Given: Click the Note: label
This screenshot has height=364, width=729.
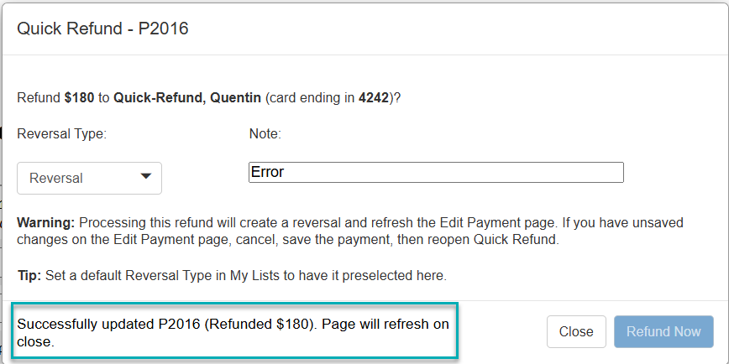Looking at the screenshot, I should [265, 133].
